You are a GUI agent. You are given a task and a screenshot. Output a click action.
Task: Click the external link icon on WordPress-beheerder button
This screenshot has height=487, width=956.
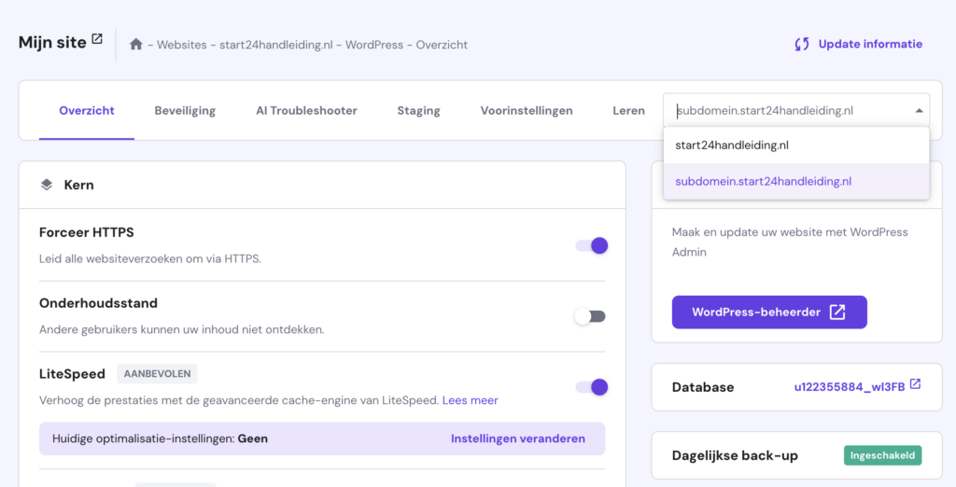point(837,313)
